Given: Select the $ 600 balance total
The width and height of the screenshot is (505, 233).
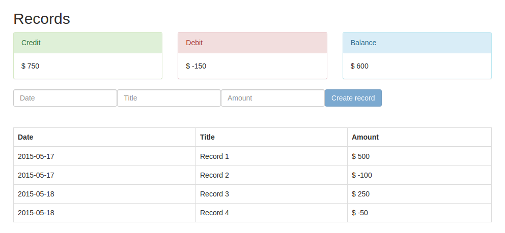Looking at the screenshot, I should pos(359,66).
